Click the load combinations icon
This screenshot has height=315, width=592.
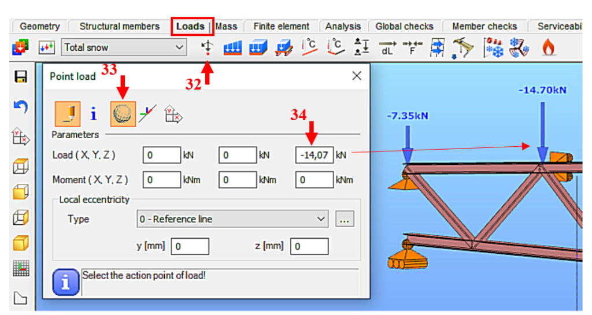click(46, 47)
